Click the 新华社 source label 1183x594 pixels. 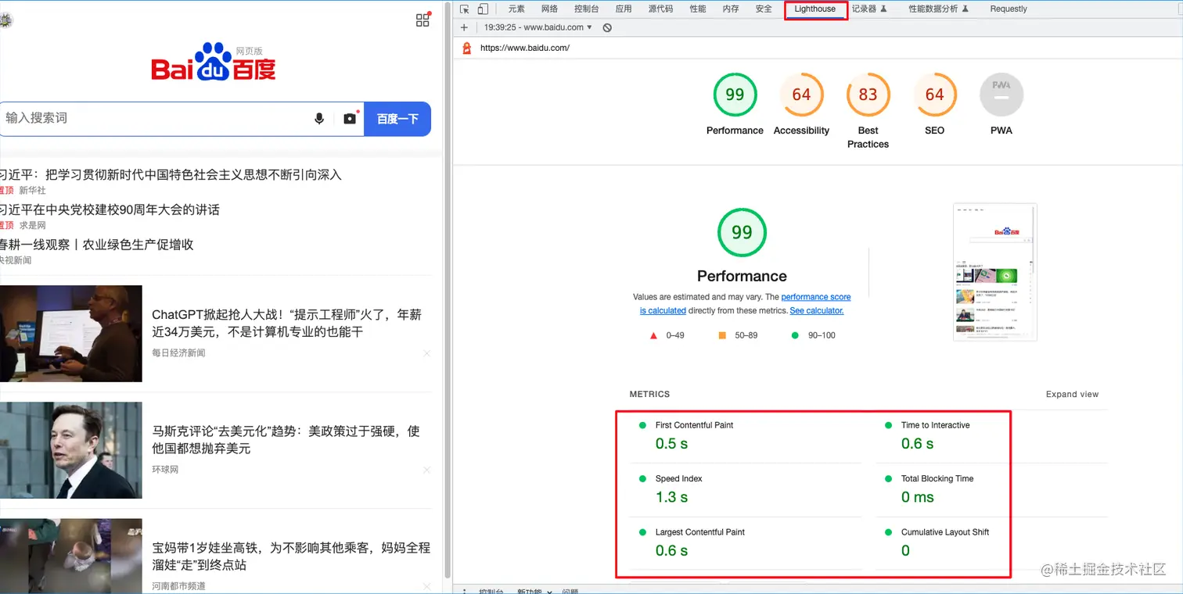point(33,191)
